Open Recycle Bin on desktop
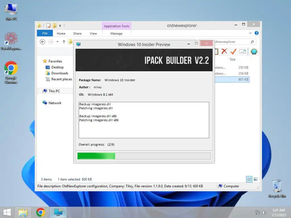 [277, 188]
